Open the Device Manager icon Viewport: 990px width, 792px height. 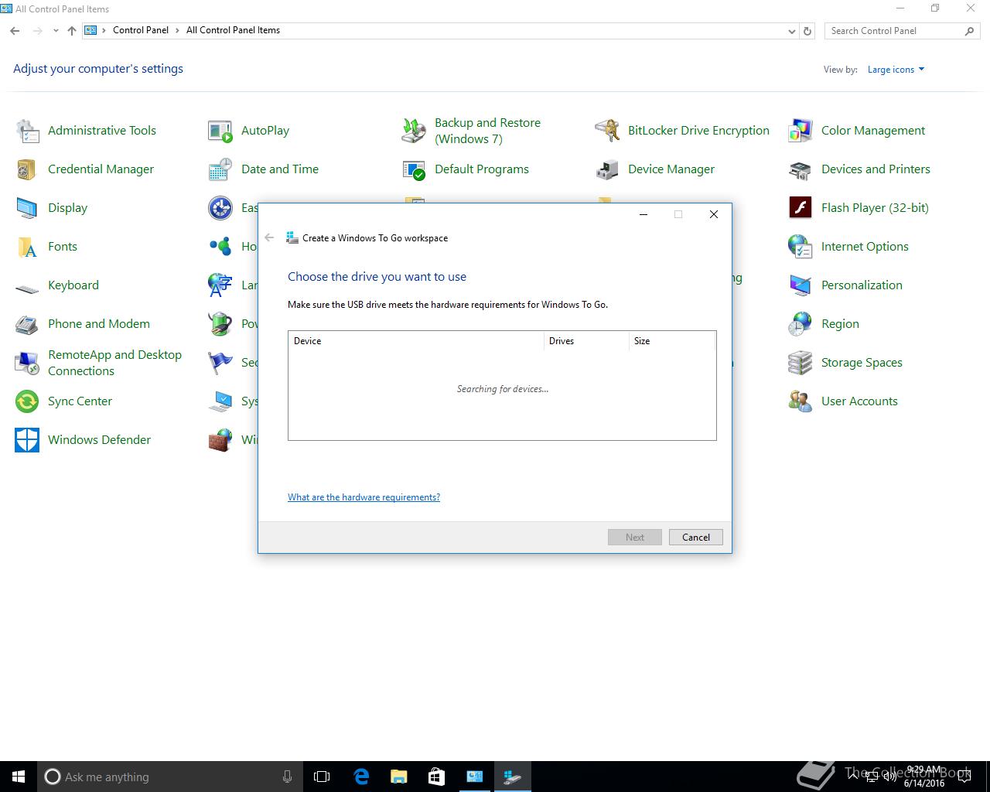(607, 169)
